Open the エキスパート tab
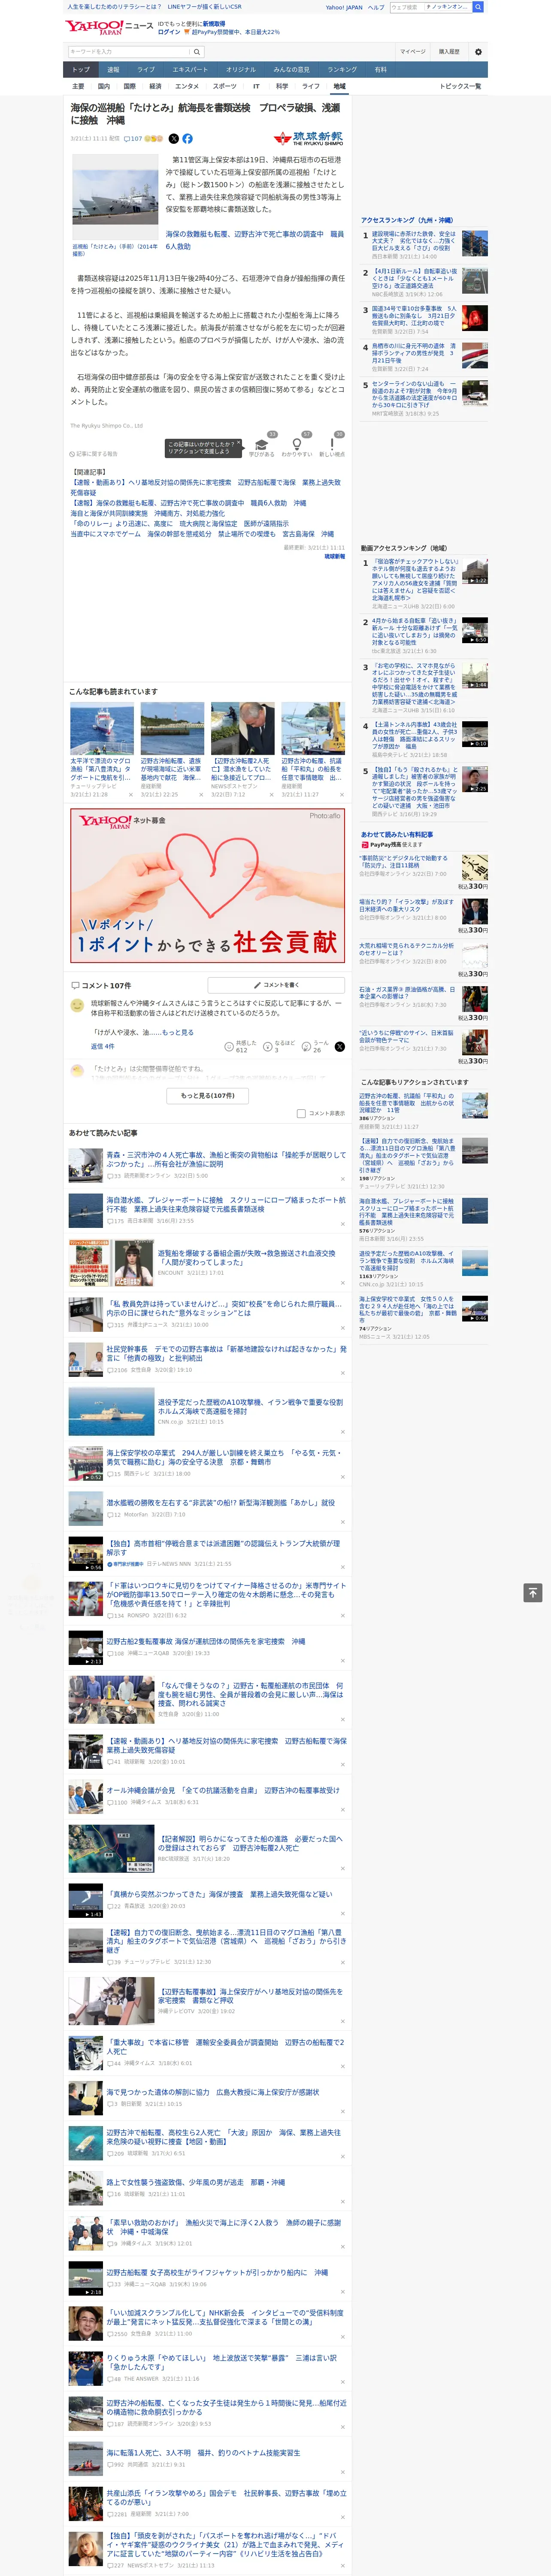The height and width of the screenshot is (2576, 551). 190,70
